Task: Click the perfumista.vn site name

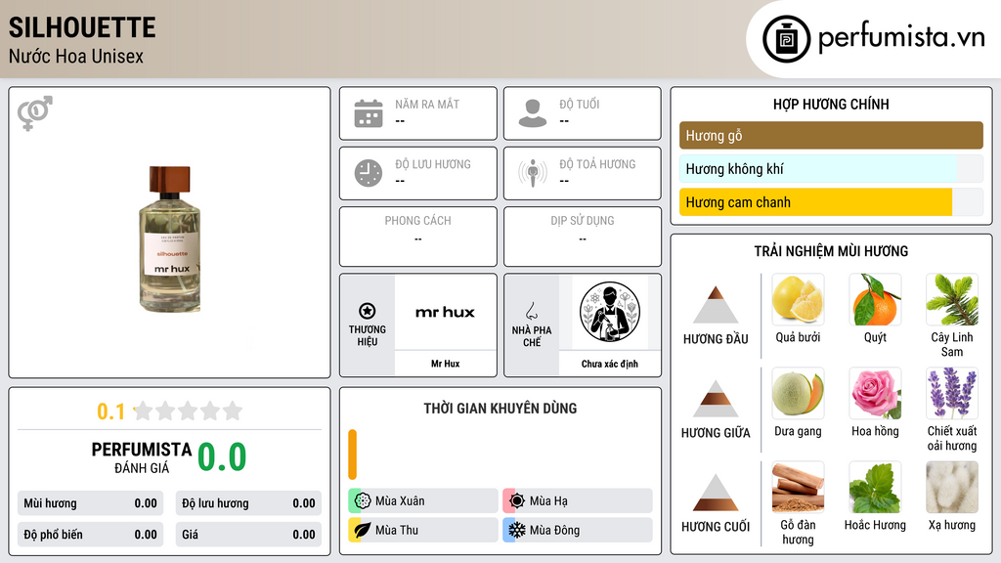Action: click(x=901, y=38)
